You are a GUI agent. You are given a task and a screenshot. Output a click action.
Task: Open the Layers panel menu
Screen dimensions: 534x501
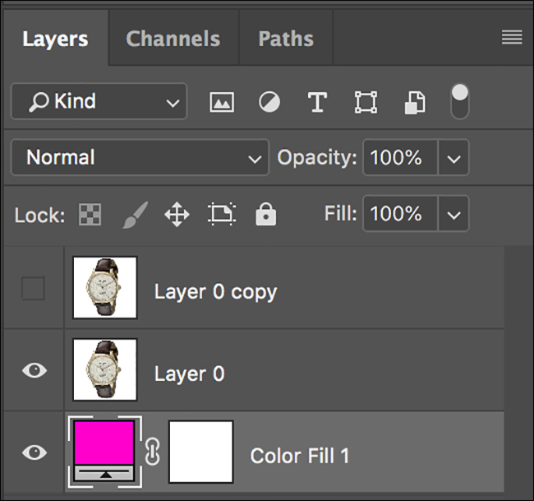click(x=512, y=38)
